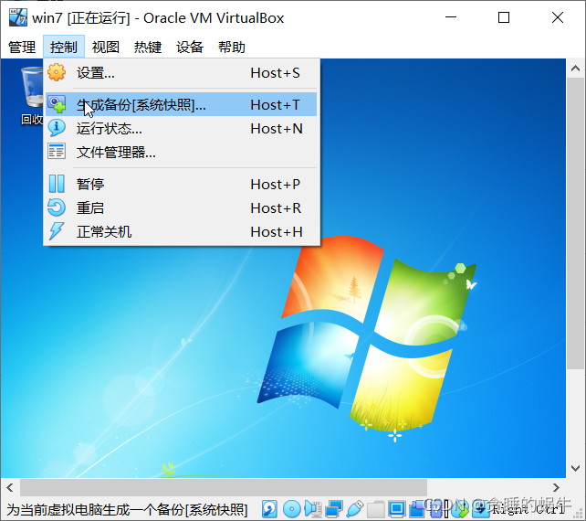This screenshot has height=521, width=586.
Task: Maximize the VirtualBox window
Action: (504, 17)
